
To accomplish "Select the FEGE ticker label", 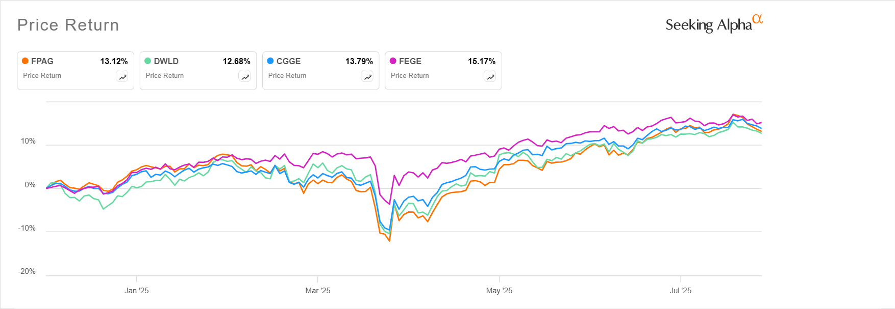I will (x=410, y=61).
